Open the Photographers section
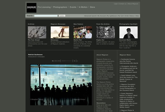Screen dimensions: 165x112 pyautogui.click(x=60, y=7)
